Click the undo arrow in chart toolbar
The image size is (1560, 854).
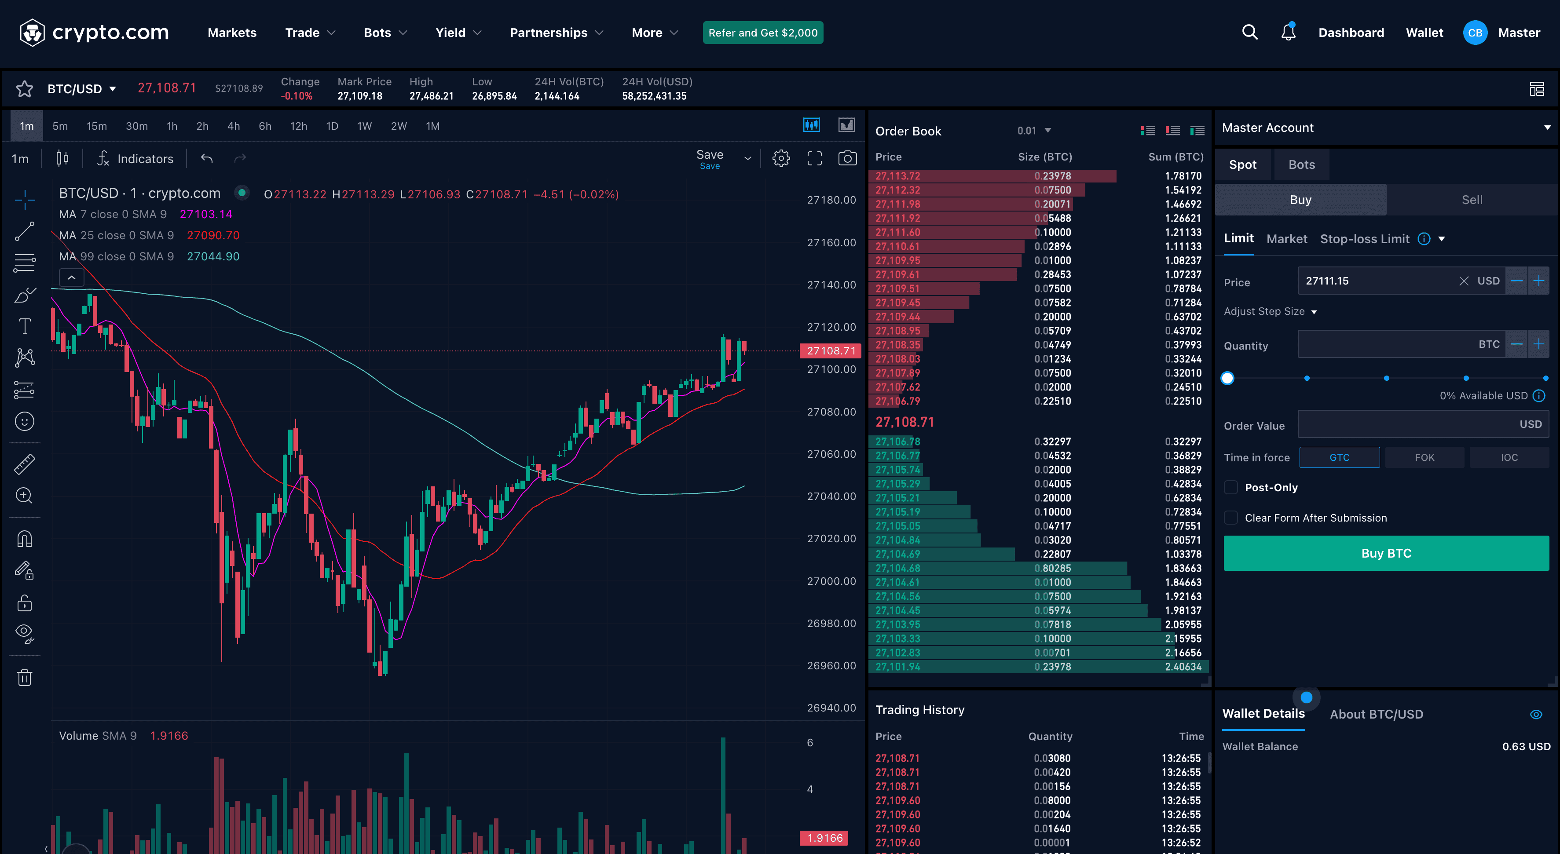[x=206, y=159]
